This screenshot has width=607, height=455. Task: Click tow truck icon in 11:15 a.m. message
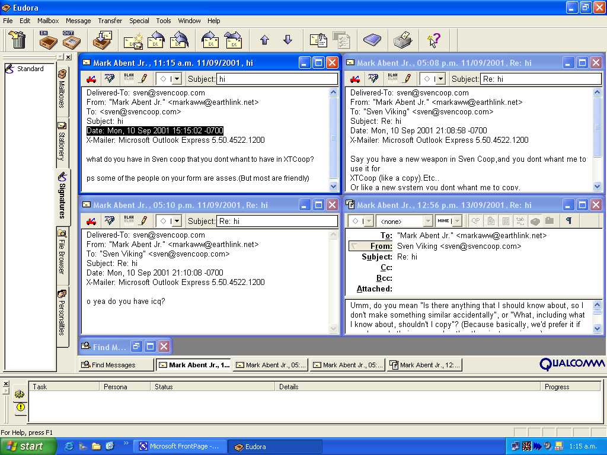91,79
